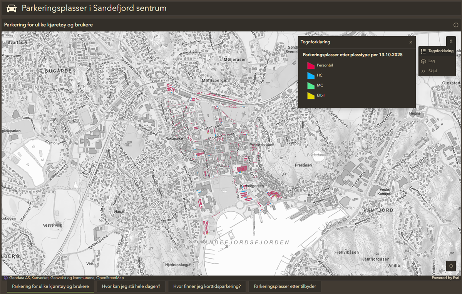
Task: Click the Tegnforklaring list icon
Action: point(423,51)
